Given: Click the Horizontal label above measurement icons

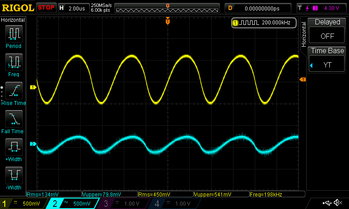Looking at the screenshot, I should pos(13,20).
